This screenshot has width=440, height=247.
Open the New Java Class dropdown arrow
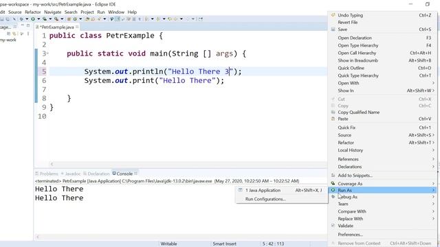tap(80, 19)
